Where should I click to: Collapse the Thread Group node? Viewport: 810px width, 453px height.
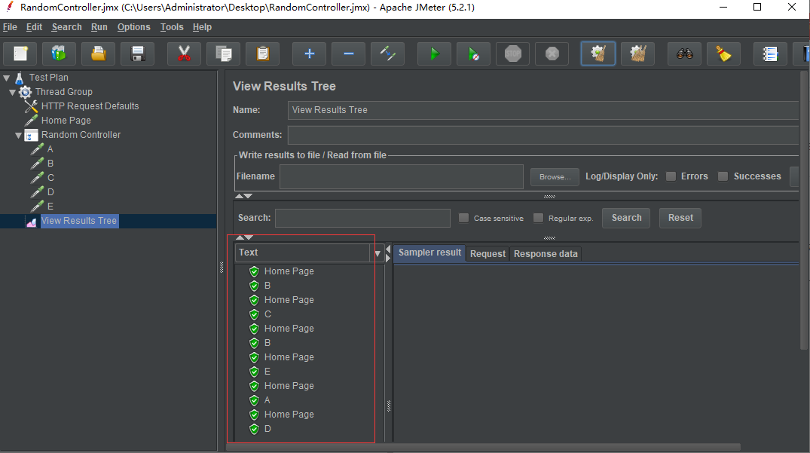[13, 91]
